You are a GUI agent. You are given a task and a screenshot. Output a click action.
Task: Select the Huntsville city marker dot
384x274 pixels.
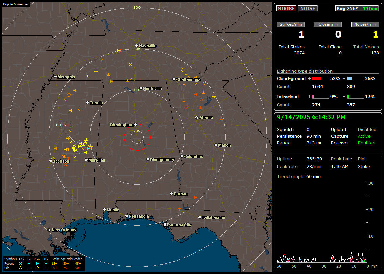point(141,88)
